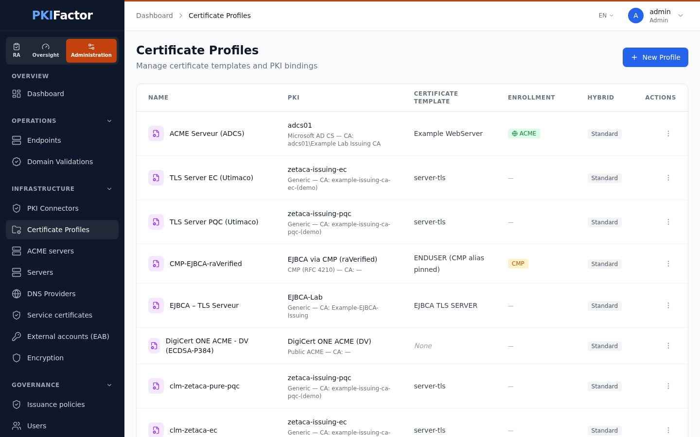Open actions menu for ACME Serveur (ADCS)
This screenshot has height=437, width=700.
click(x=668, y=134)
